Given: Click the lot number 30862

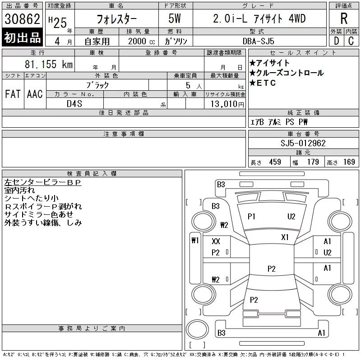Looking at the screenshot, I should tap(23, 19).
